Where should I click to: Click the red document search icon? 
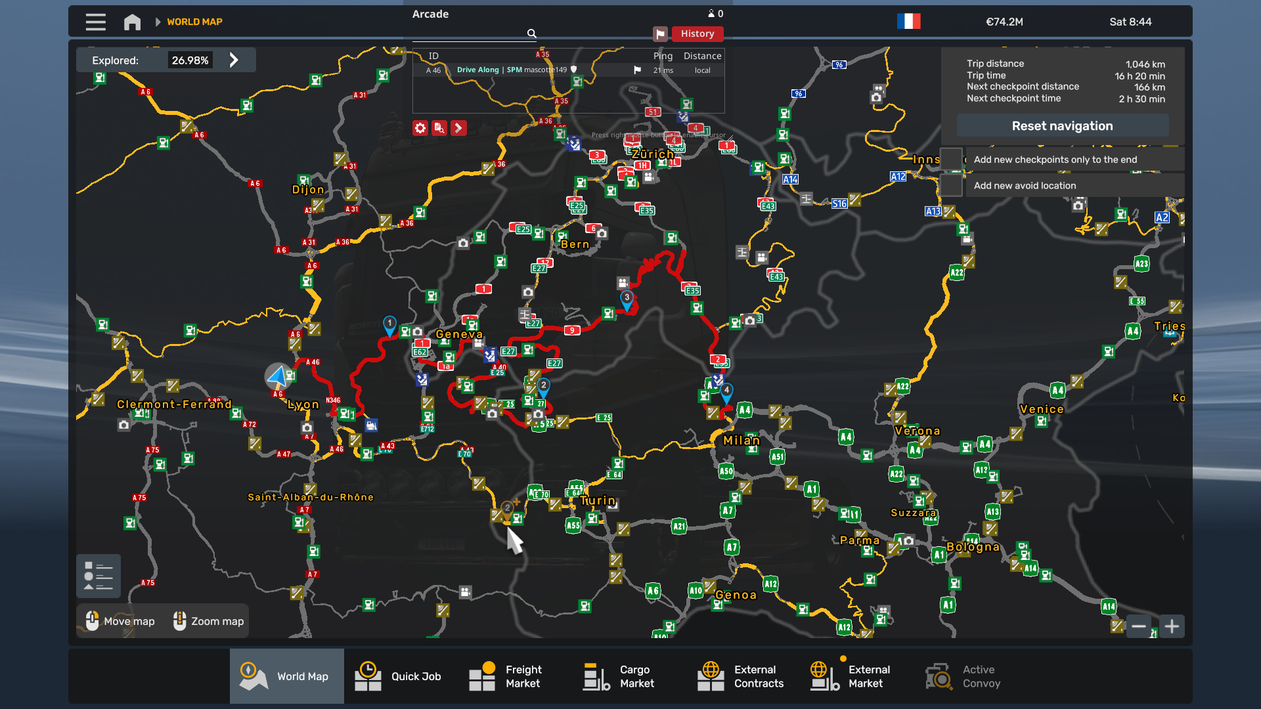click(439, 128)
